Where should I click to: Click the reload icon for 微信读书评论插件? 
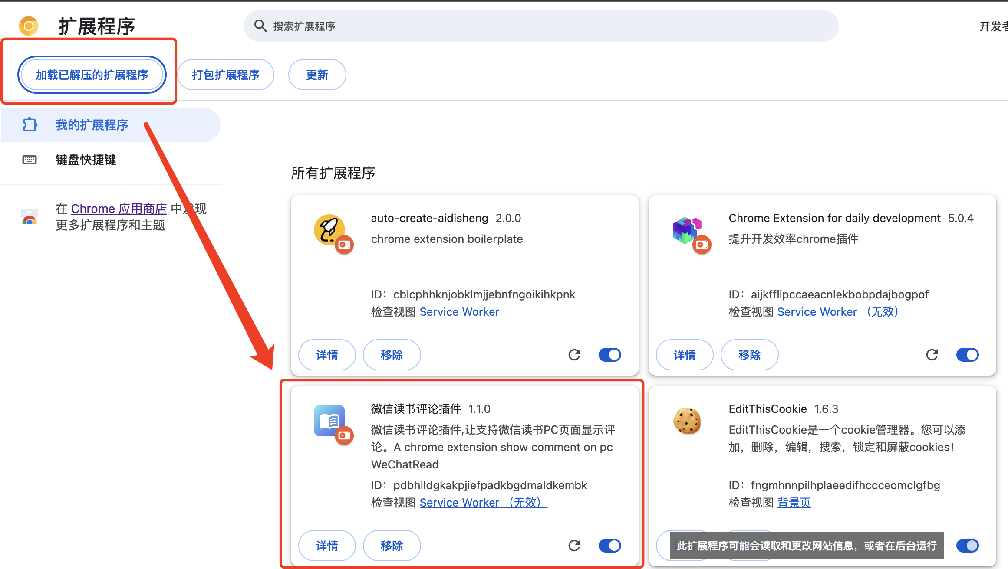coord(574,546)
